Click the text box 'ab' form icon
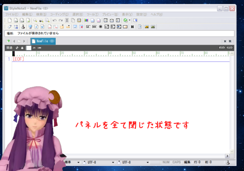The height and width of the screenshot is (171, 244). (88, 27)
